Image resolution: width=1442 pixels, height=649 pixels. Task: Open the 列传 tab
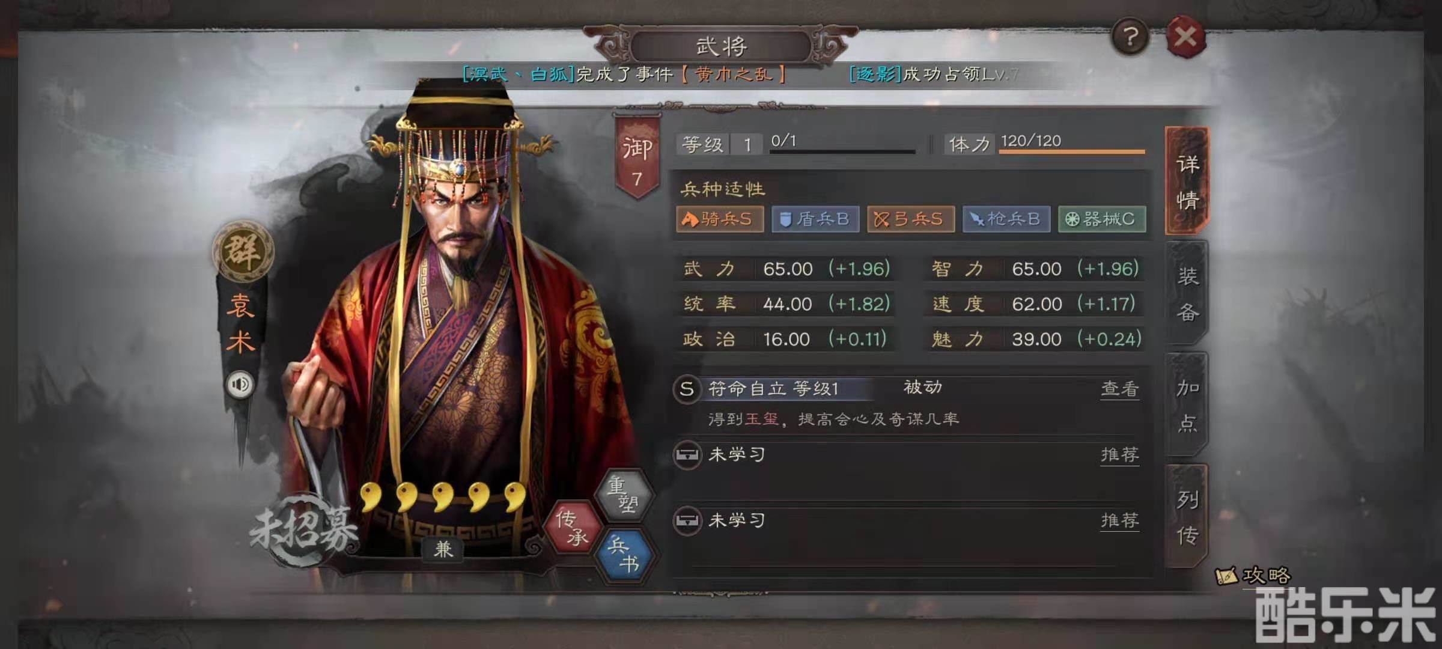coord(1187,516)
